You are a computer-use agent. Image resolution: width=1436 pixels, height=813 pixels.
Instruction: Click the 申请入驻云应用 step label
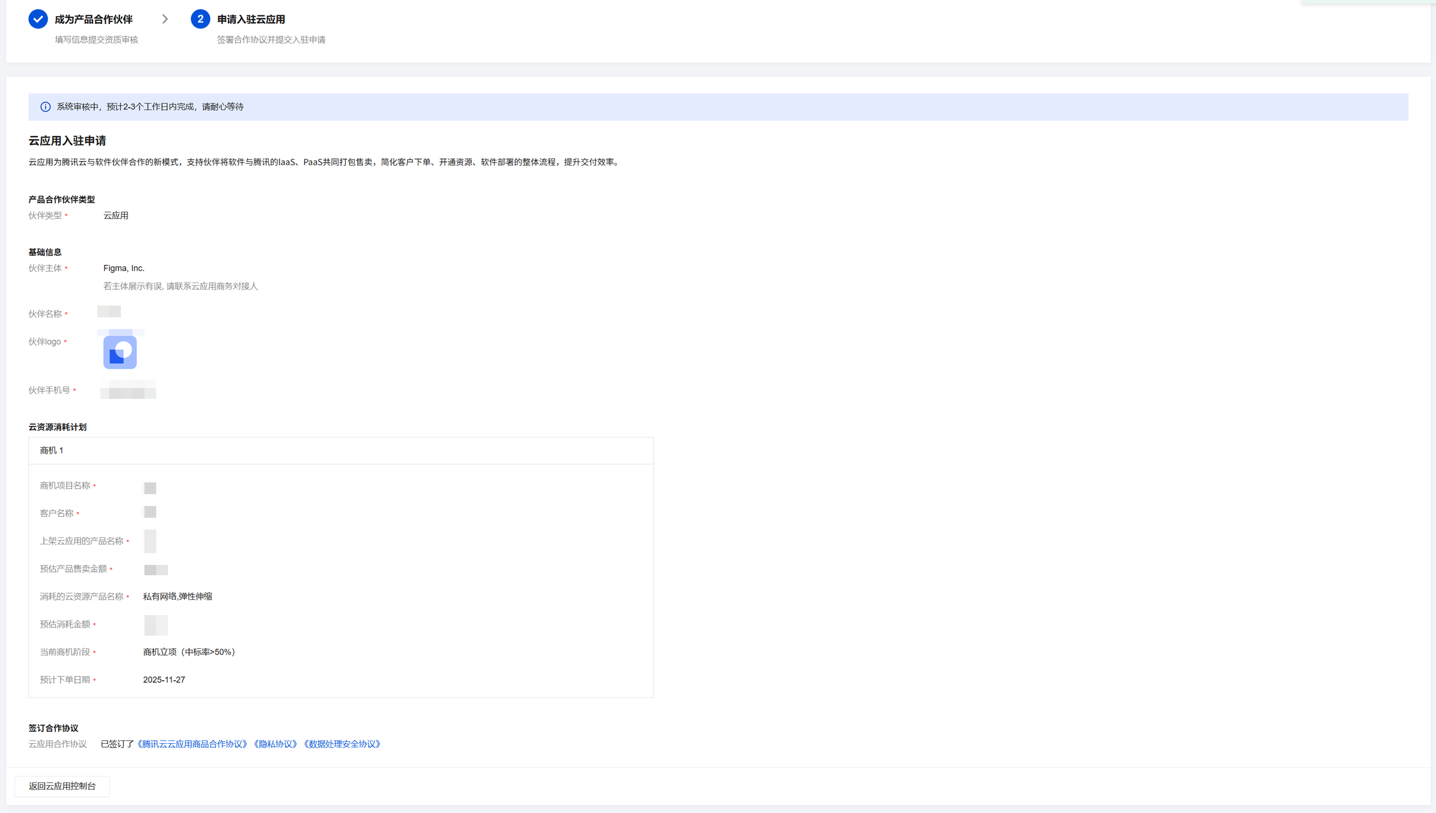(x=251, y=19)
